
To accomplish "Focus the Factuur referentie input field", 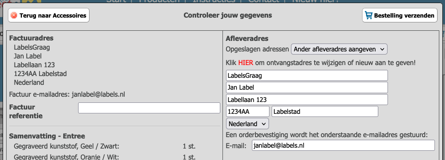I will [149, 108].
